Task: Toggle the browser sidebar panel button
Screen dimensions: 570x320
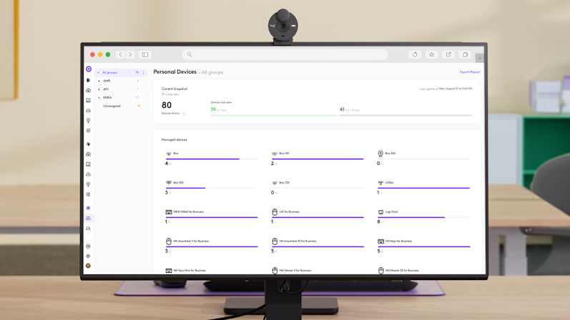Action: click(145, 54)
